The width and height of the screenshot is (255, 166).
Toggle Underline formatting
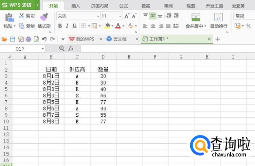click(x=74, y=26)
